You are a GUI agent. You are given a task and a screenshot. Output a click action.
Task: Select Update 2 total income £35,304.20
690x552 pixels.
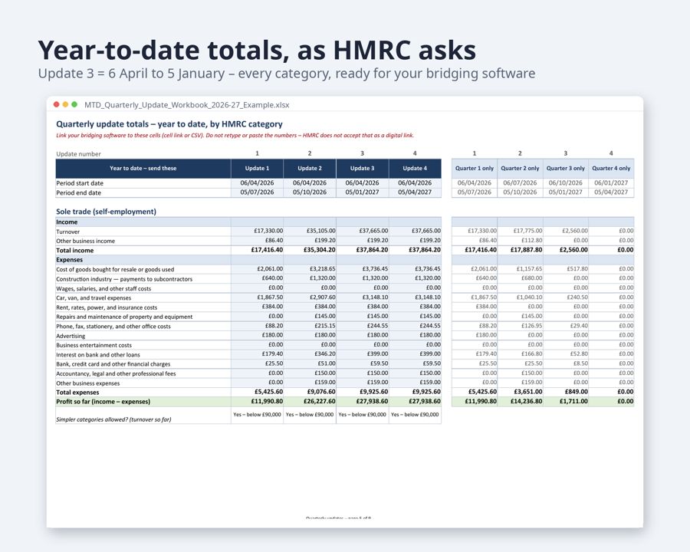310,250
